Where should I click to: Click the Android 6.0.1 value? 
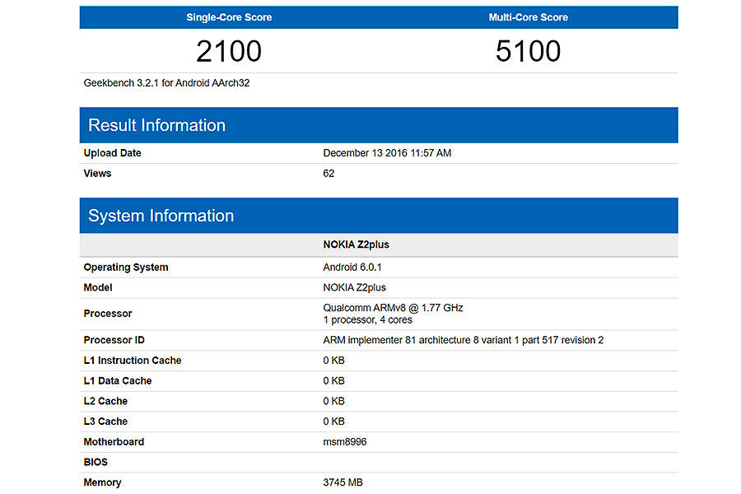352,268
